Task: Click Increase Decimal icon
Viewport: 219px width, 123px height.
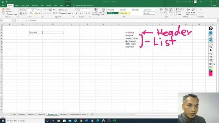Action: click(x=86, y=13)
